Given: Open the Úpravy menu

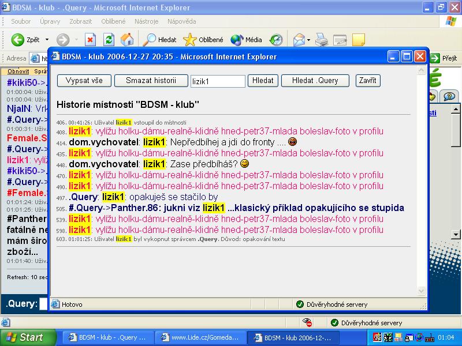Looking at the screenshot, I should (x=50, y=21).
